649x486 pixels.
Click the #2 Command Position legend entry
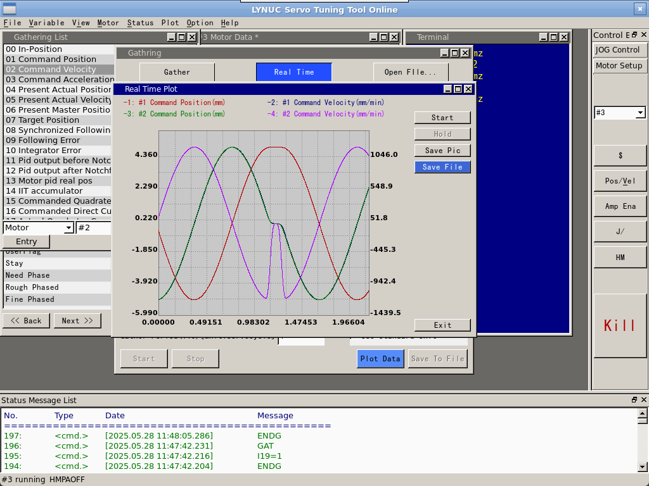point(174,114)
